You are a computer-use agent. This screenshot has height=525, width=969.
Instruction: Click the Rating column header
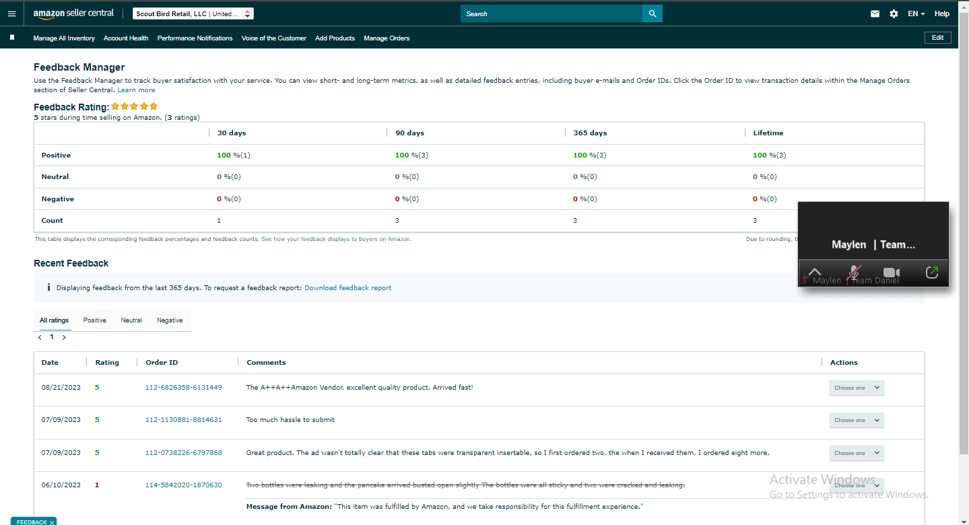(107, 362)
